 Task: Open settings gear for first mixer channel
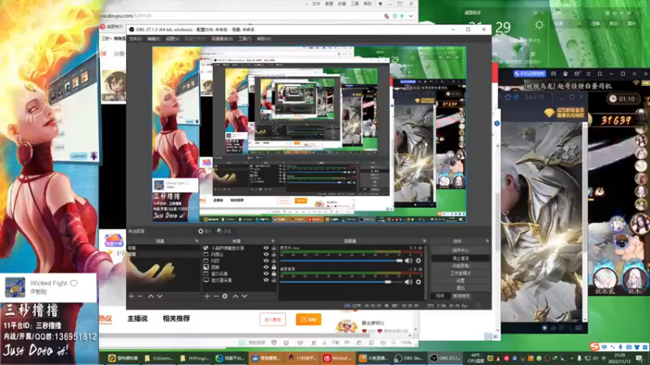418,260
